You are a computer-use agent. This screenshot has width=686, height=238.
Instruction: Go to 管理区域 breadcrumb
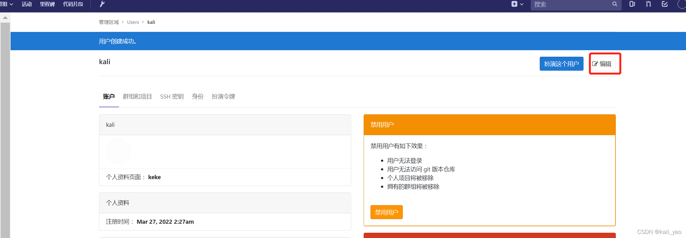(109, 22)
